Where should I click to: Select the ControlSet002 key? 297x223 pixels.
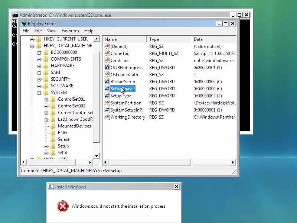pyautogui.click(x=72, y=106)
